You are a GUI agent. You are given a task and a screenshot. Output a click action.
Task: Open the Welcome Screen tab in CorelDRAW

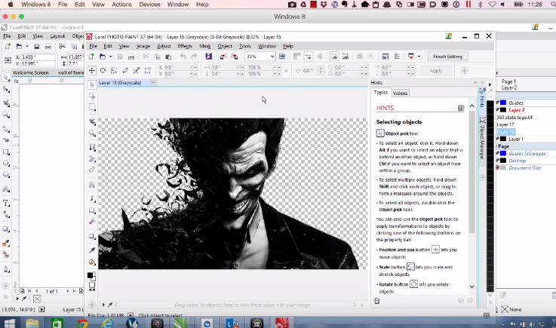(x=31, y=72)
